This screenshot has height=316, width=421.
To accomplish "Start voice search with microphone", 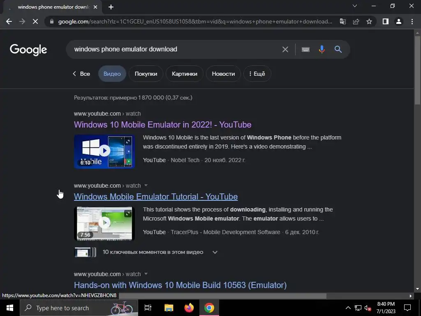I will (322, 49).
